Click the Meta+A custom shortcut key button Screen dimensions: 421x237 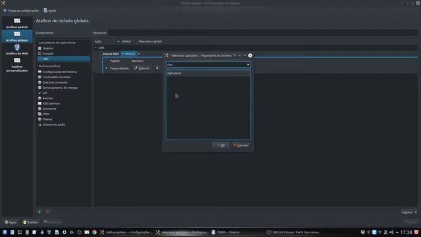click(142, 68)
